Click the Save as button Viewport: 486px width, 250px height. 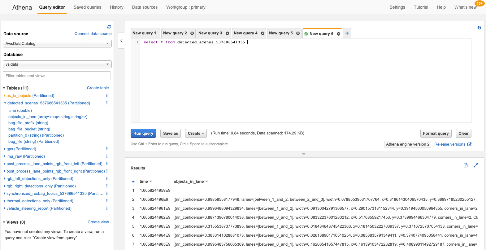(x=171, y=134)
